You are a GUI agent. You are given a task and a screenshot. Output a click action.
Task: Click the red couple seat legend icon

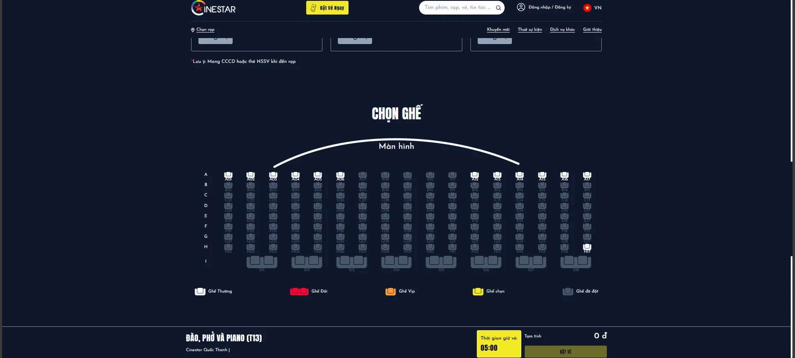(299, 291)
